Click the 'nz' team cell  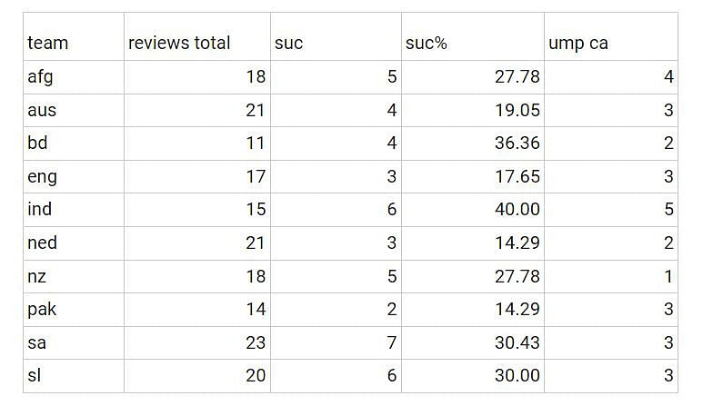point(74,277)
